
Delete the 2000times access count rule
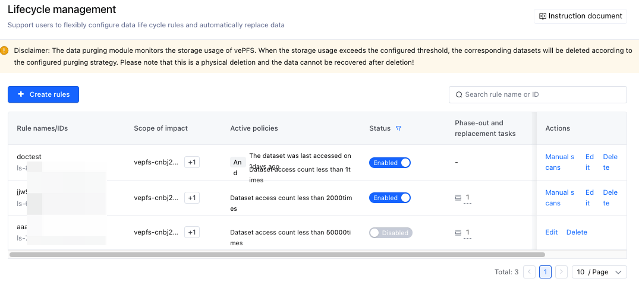click(x=610, y=198)
